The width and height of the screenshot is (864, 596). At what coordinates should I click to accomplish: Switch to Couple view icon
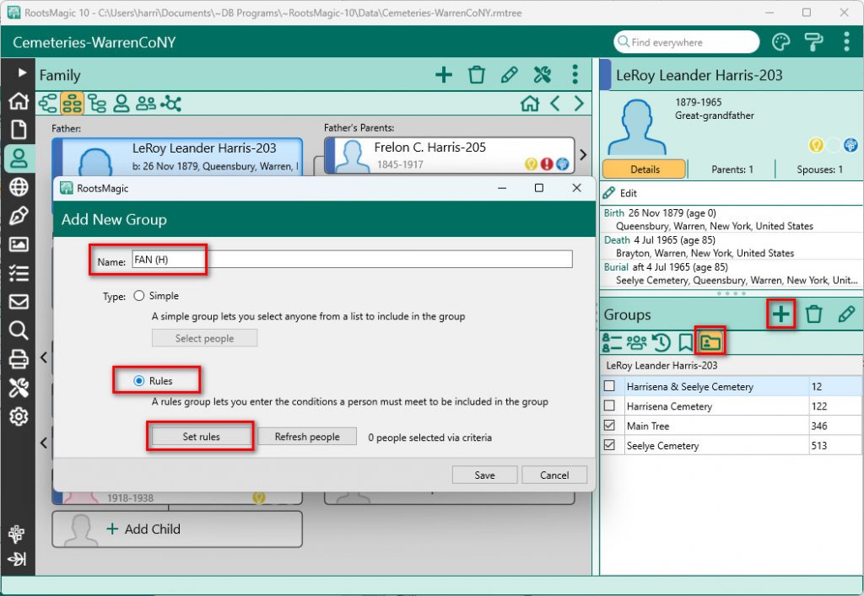click(x=146, y=103)
